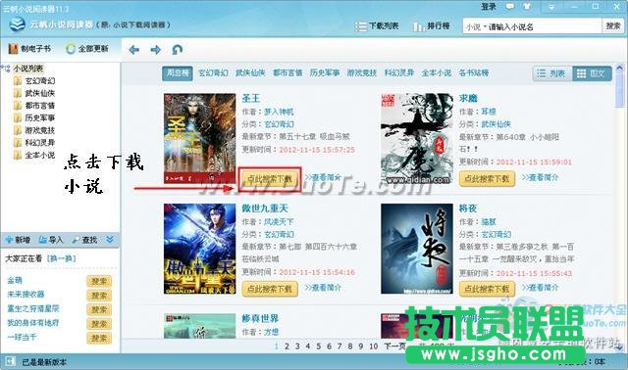Click the 搜索 button next to search box

pos(612,26)
